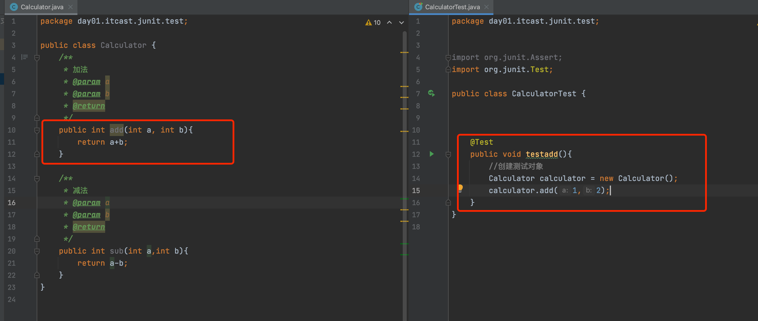Collapse the sub method fold at line 20
Image resolution: width=758 pixels, height=321 pixels.
click(x=37, y=251)
